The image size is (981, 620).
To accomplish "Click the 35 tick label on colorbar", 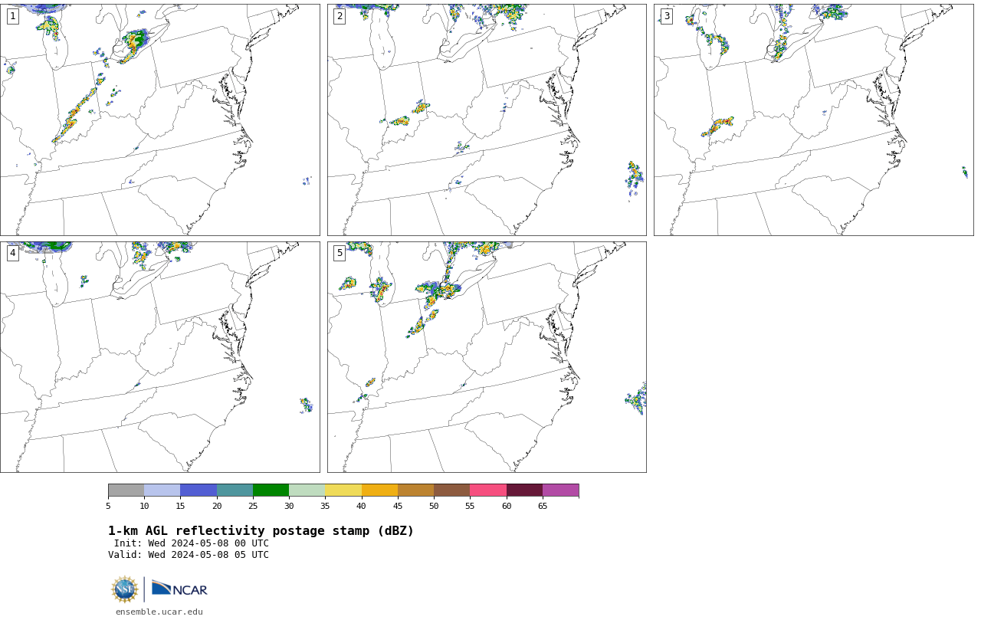I will pyautogui.click(x=325, y=507).
